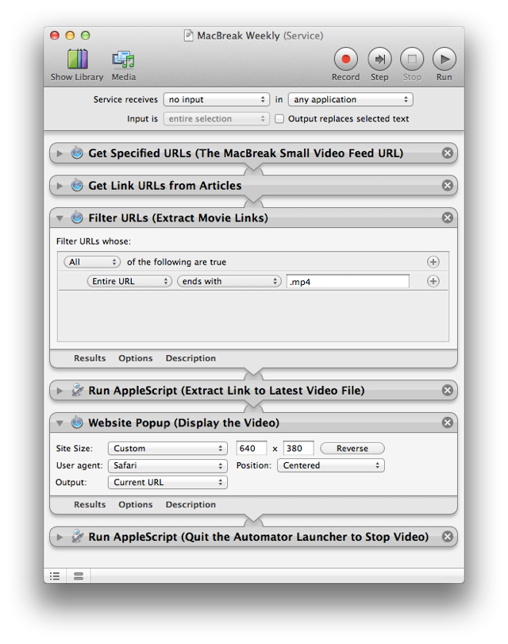This screenshot has width=508, height=644.
Task: Open the 'any application' dropdown
Action: pos(351,100)
